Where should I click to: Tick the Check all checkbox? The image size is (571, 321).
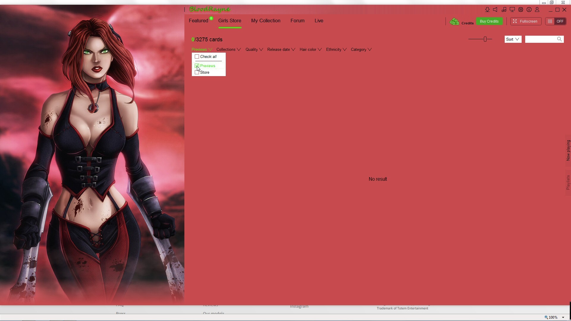coord(197,56)
